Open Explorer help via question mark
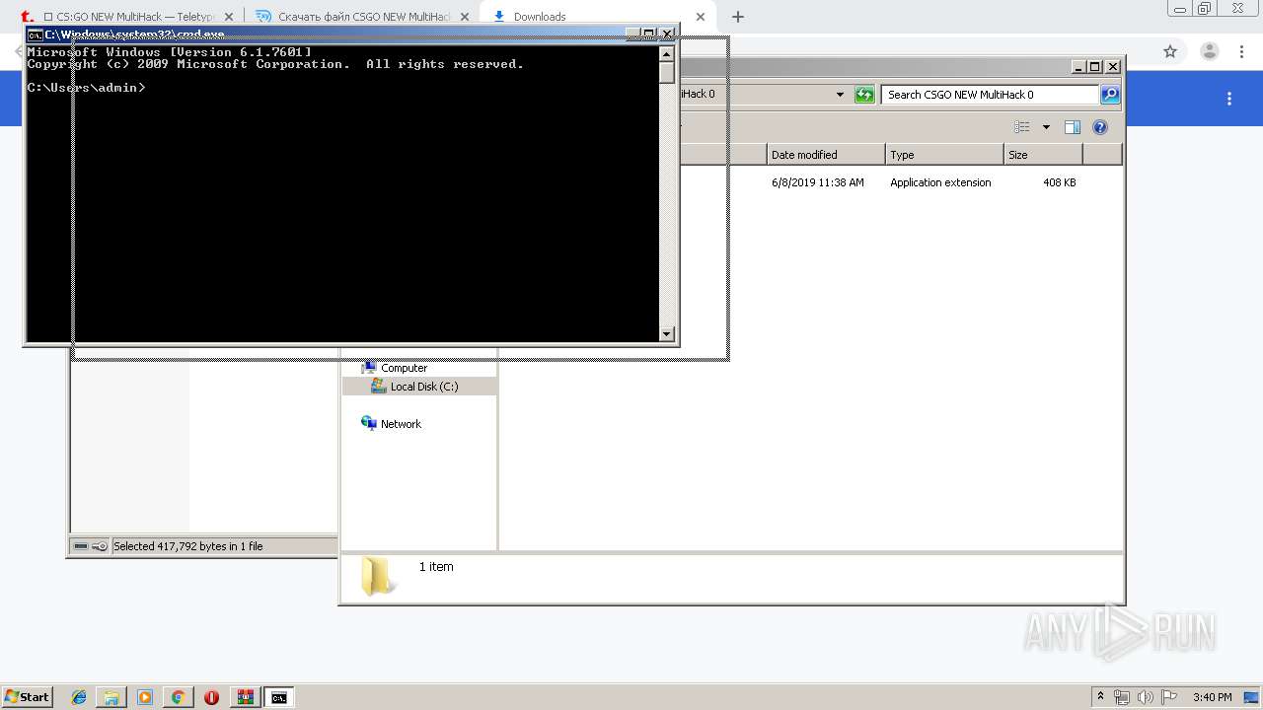This screenshot has width=1263, height=710. [x=1100, y=127]
